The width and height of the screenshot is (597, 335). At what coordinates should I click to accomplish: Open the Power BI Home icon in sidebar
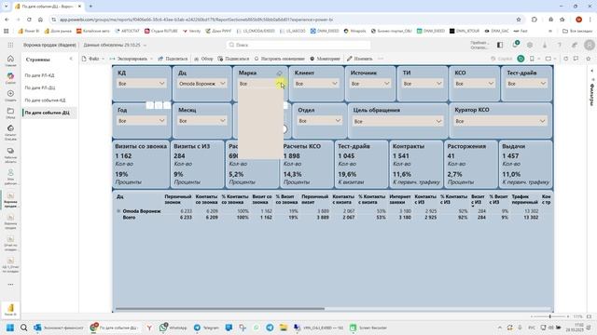point(10,59)
